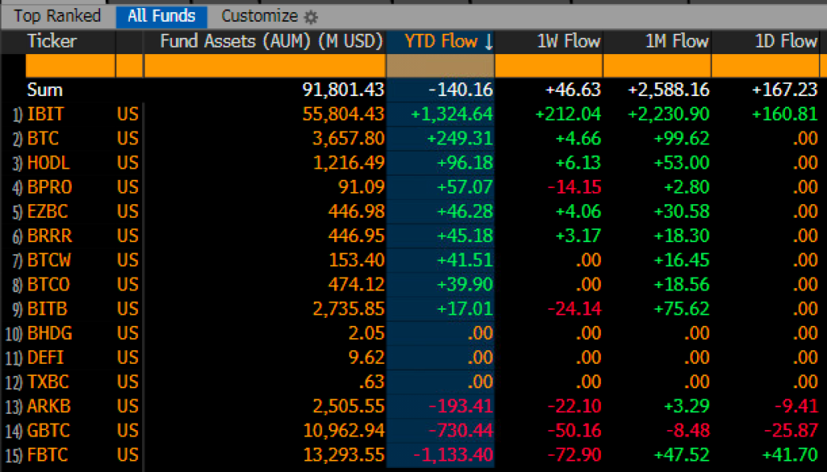Switch to the Top Ranked tab
827x472 pixels.
(57, 15)
